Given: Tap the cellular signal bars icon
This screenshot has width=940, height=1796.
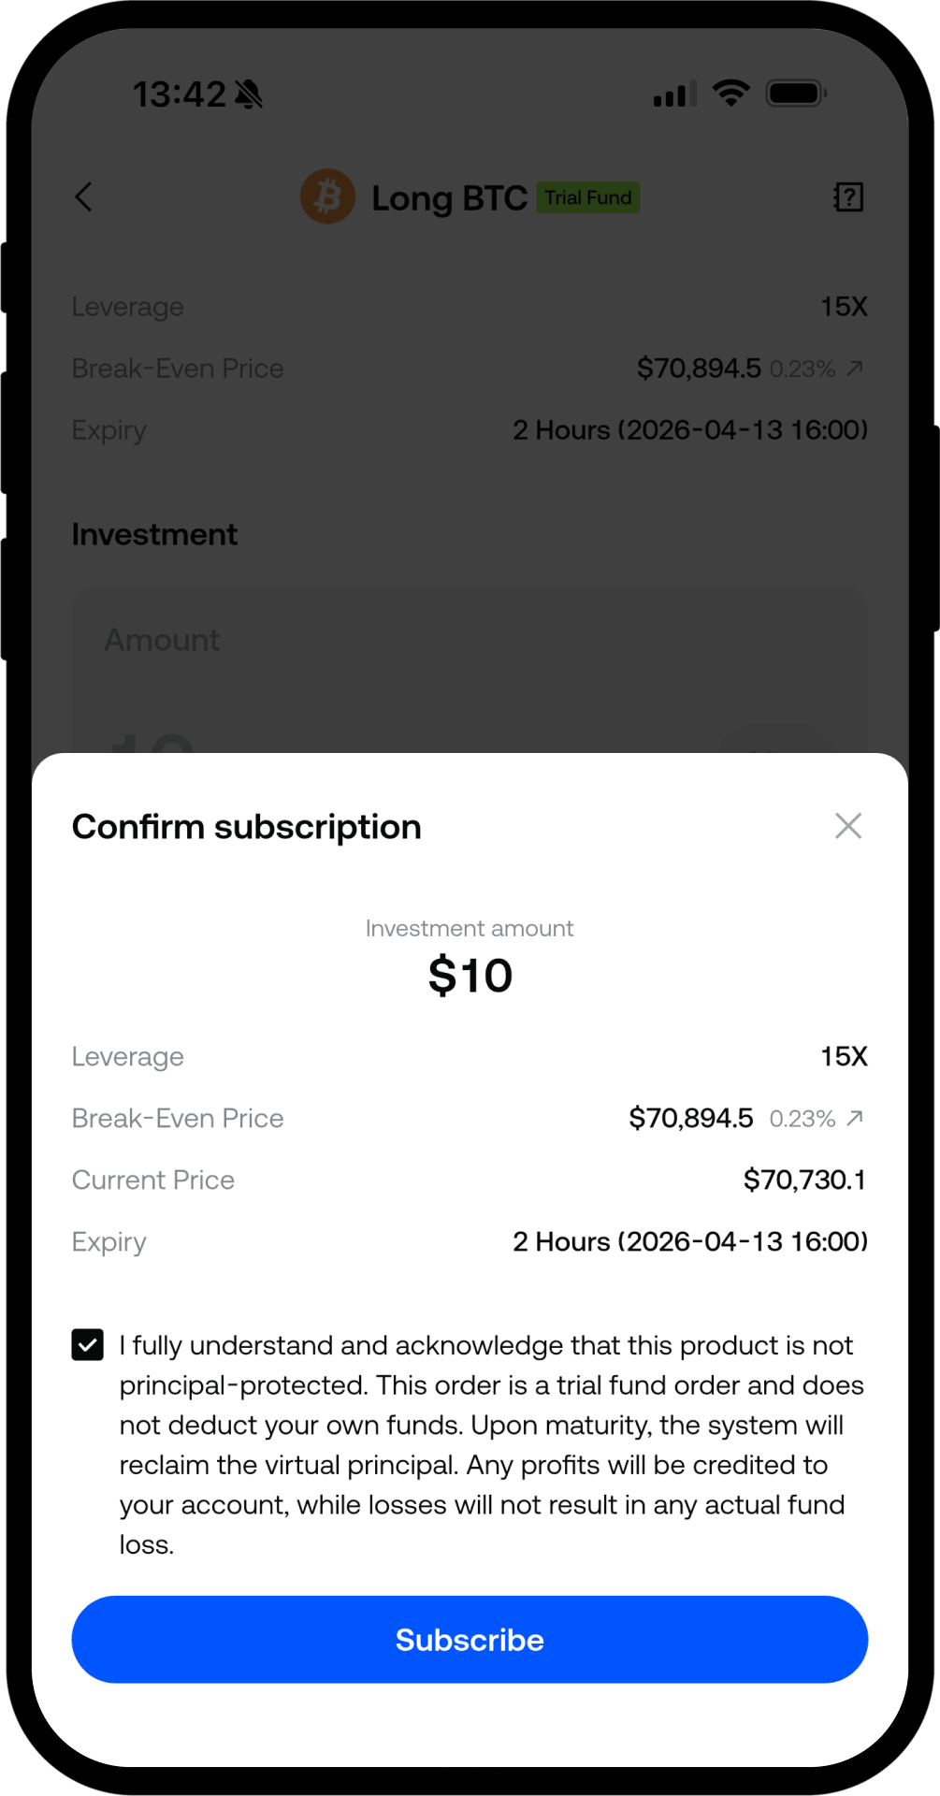Looking at the screenshot, I should click(x=674, y=94).
